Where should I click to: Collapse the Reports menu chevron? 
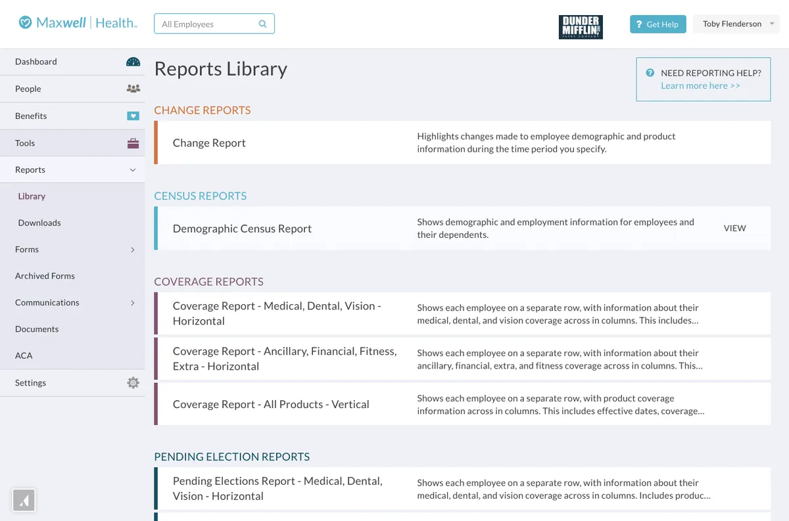point(133,170)
